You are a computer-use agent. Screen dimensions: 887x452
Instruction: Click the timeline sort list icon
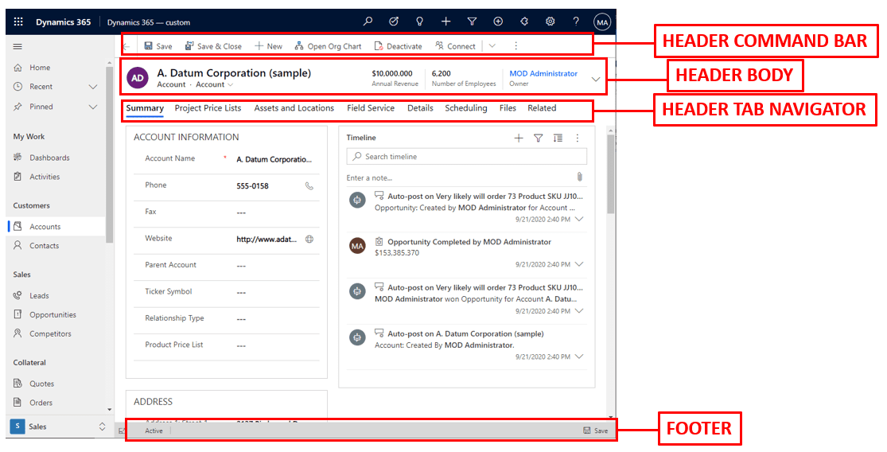click(558, 138)
